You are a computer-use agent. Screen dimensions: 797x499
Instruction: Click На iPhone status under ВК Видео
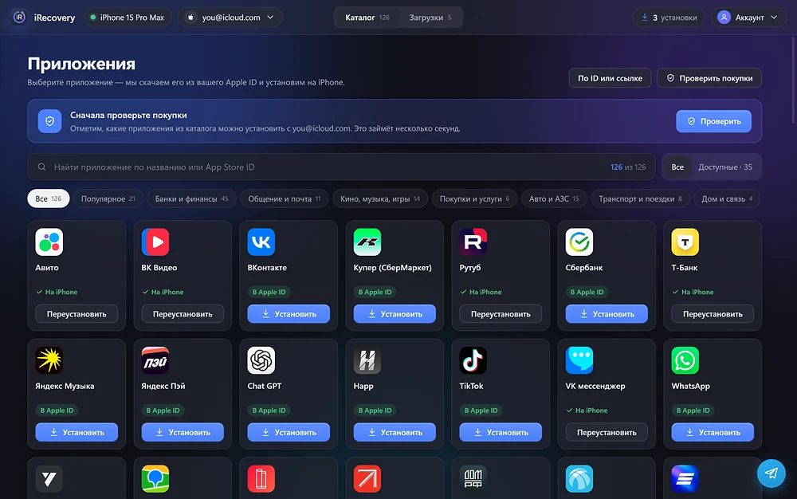[x=163, y=292]
